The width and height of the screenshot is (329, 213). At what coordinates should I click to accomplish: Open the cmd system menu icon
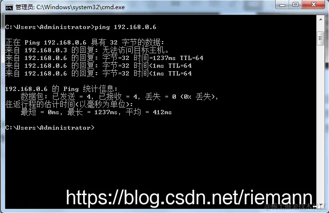(x=9, y=8)
